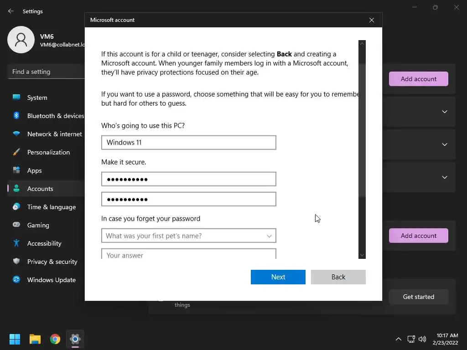Click the VM6 user avatar picture
Viewport: 467px width, 350px height.
coord(21,40)
